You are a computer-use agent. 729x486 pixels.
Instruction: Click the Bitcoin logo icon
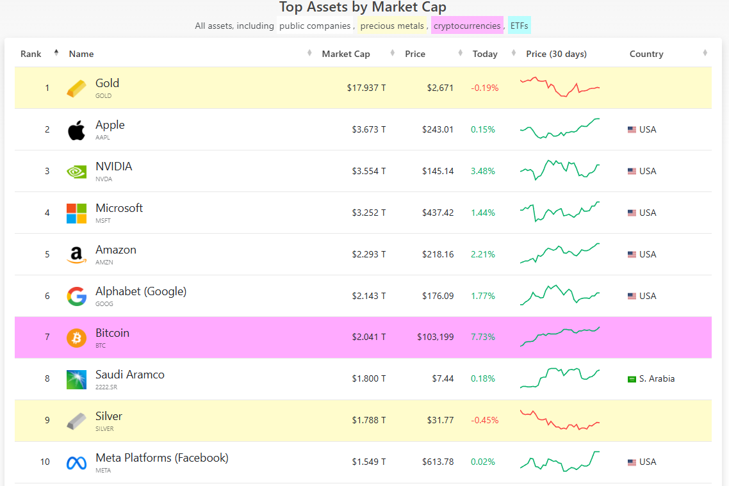pyautogui.click(x=76, y=338)
